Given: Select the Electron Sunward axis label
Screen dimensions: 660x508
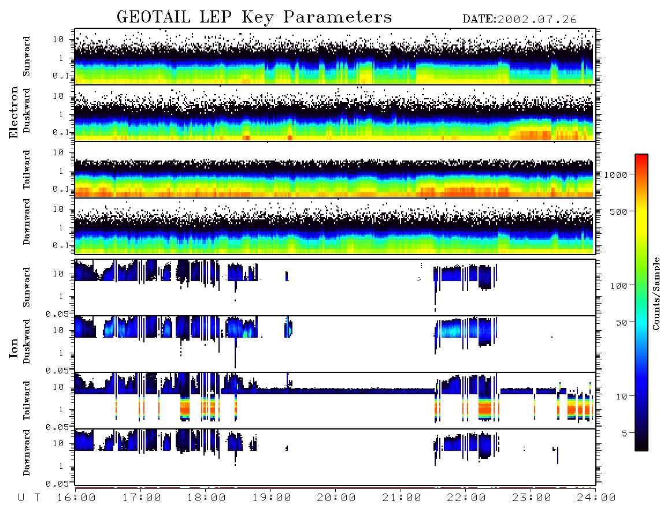Looking at the screenshot, I should click(x=27, y=57).
